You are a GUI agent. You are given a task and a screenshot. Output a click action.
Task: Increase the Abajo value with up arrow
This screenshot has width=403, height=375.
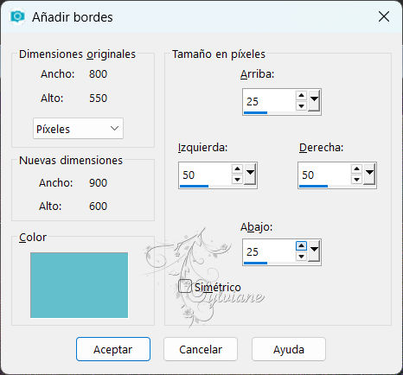301,245
